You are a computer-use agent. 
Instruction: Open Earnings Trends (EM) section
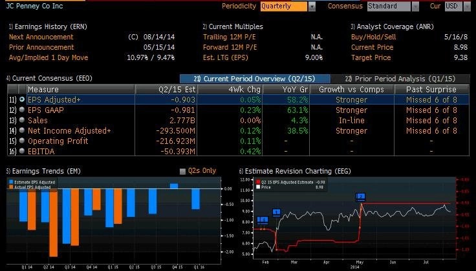(43, 171)
